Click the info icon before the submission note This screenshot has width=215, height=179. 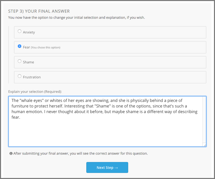point(11,153)
